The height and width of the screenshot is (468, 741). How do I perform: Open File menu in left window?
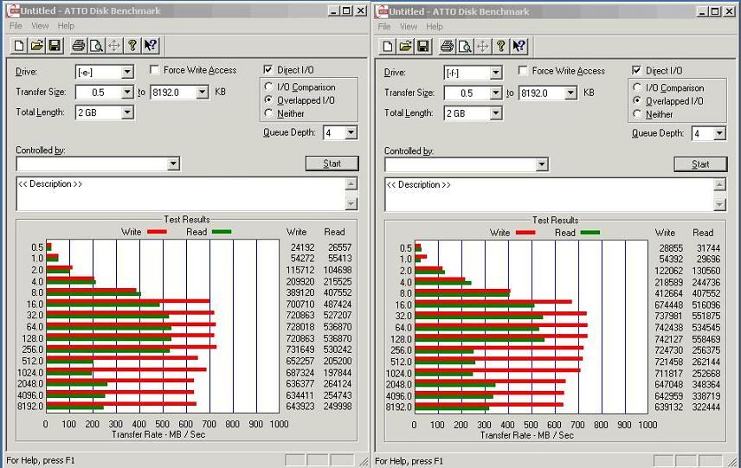click(x=16, y=25)
